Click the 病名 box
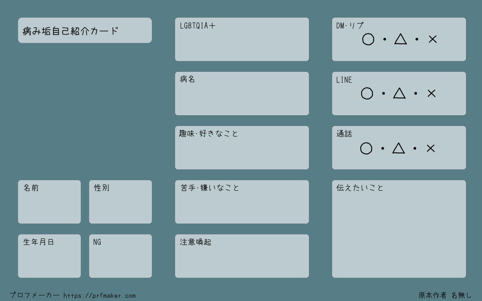The width and height of the screenshot is (482, 301). pos(242,94)
